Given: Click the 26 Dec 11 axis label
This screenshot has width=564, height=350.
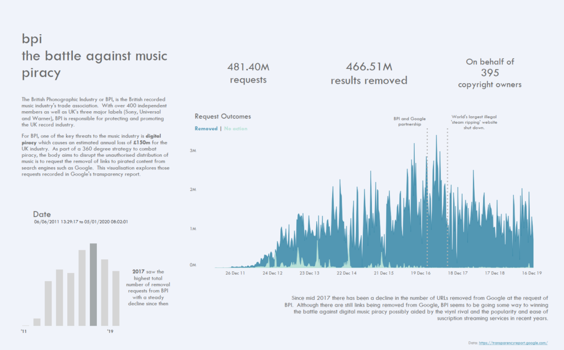Looking at the screenshot, I should point(235,272).
